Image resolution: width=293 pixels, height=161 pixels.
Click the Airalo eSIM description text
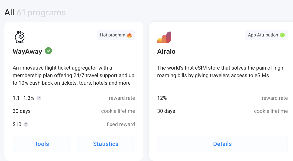pyautogui.click(x=220, y=72)
